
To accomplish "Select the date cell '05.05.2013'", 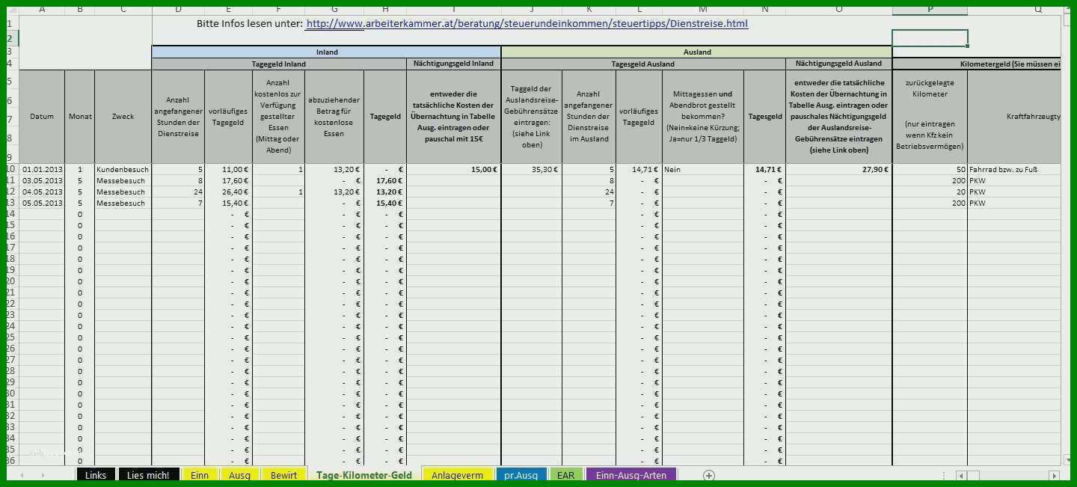I will tap(42, 203).
